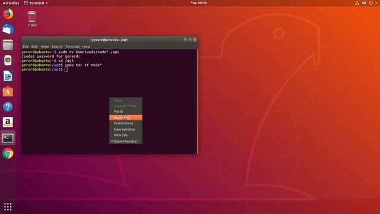Launch Google Chrome from the dock
The height and width of the screenshot is (214, 380).
pyautogui.click(x=8, y=153)
